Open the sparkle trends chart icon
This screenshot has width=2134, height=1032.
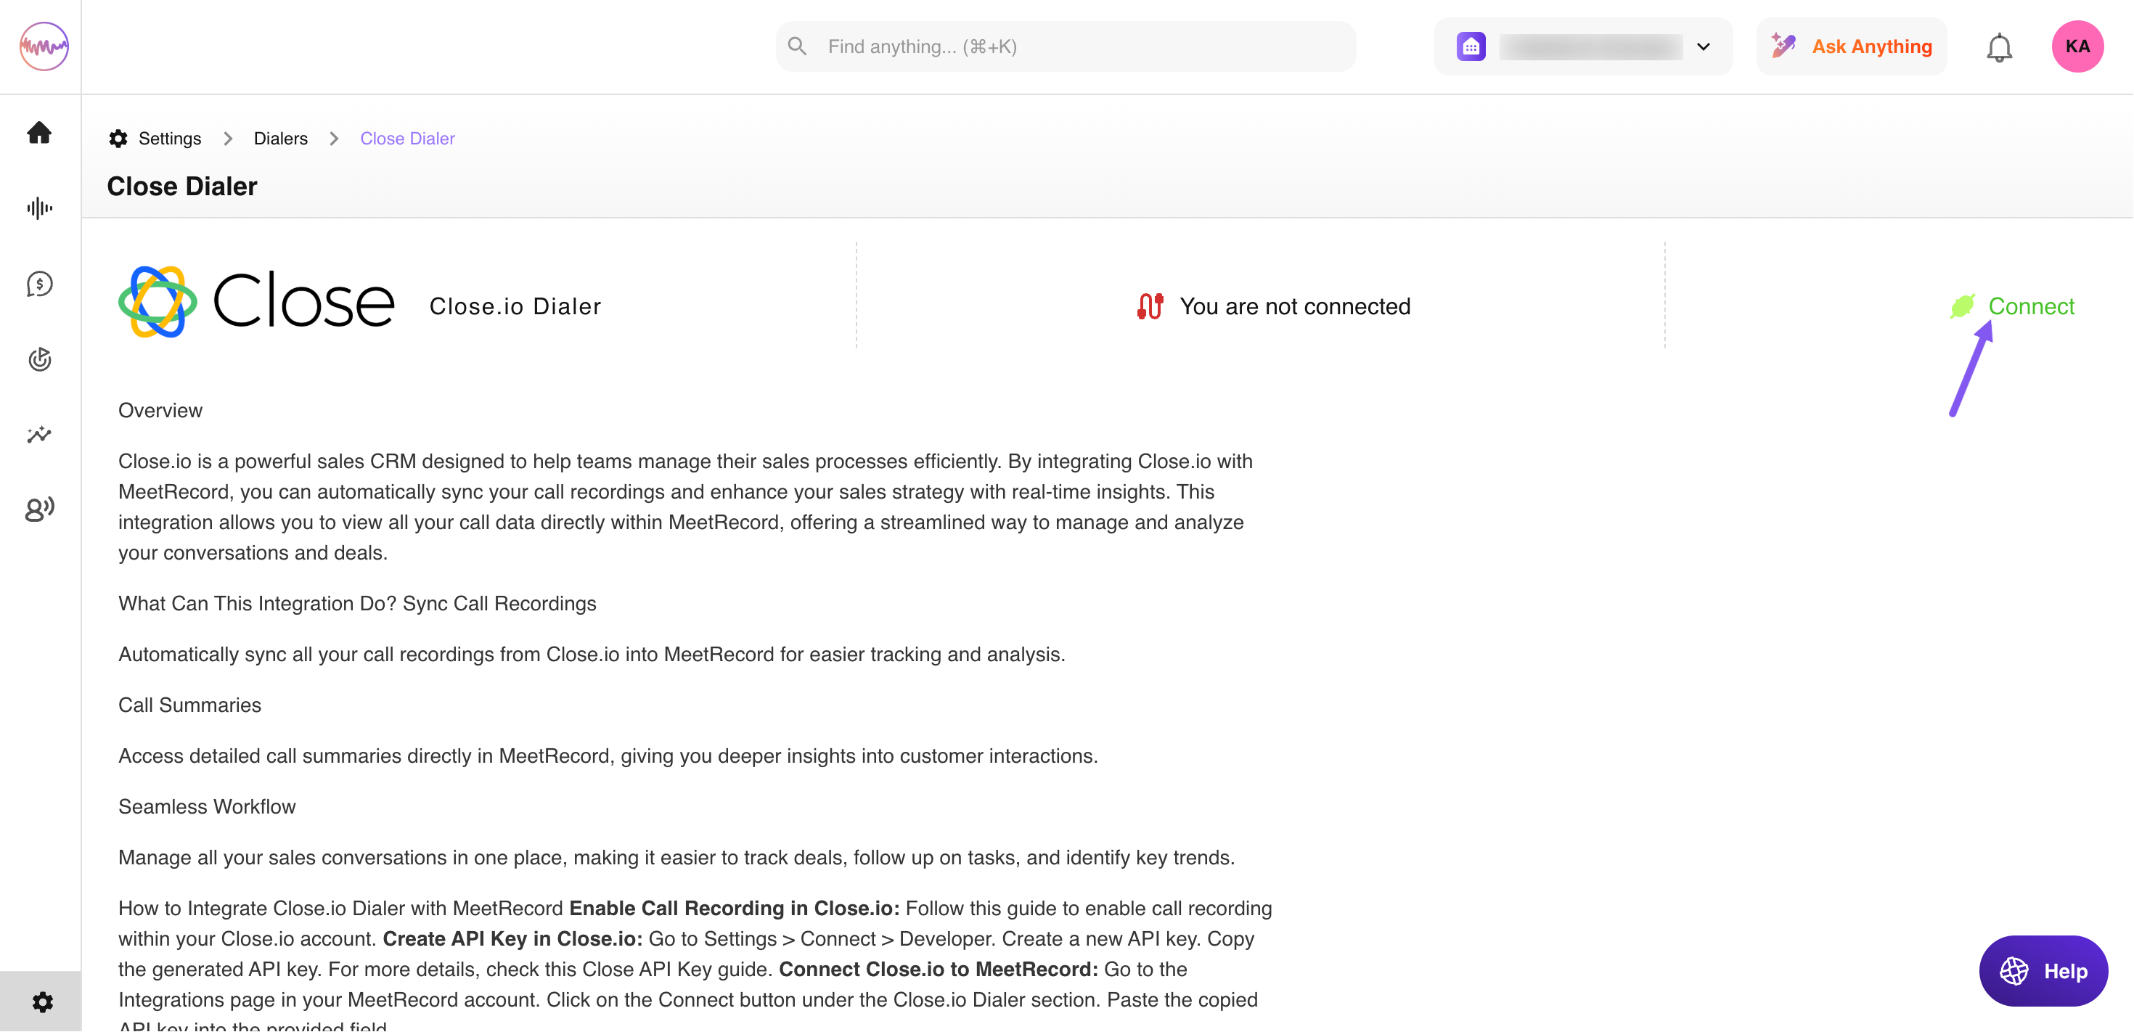40,434
